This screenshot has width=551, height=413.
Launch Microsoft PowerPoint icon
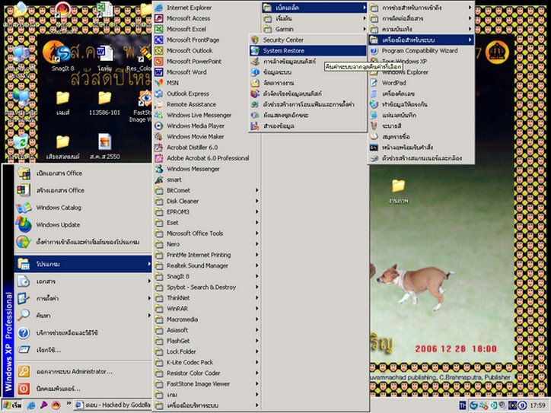(159, 61)
